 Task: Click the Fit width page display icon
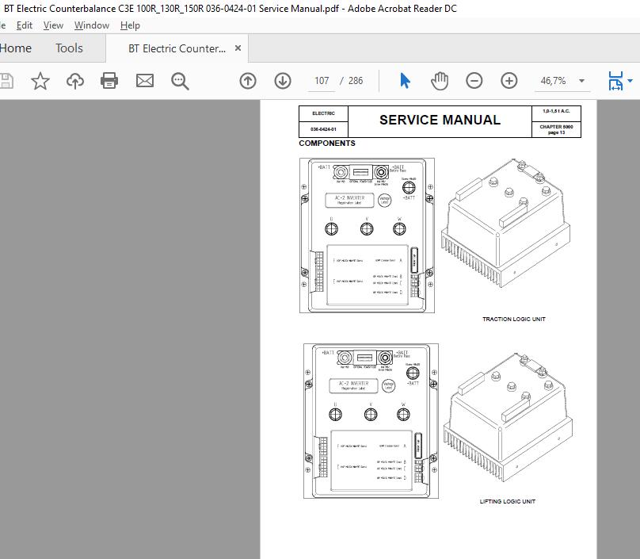tap(615, 81)
